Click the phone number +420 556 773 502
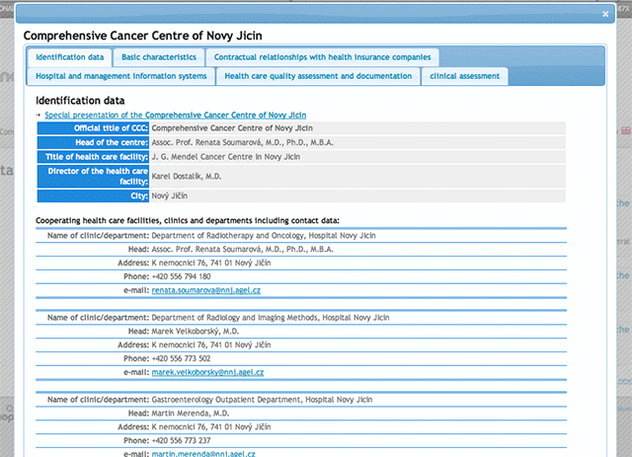 pyautogui.click(x=181, y=358)
